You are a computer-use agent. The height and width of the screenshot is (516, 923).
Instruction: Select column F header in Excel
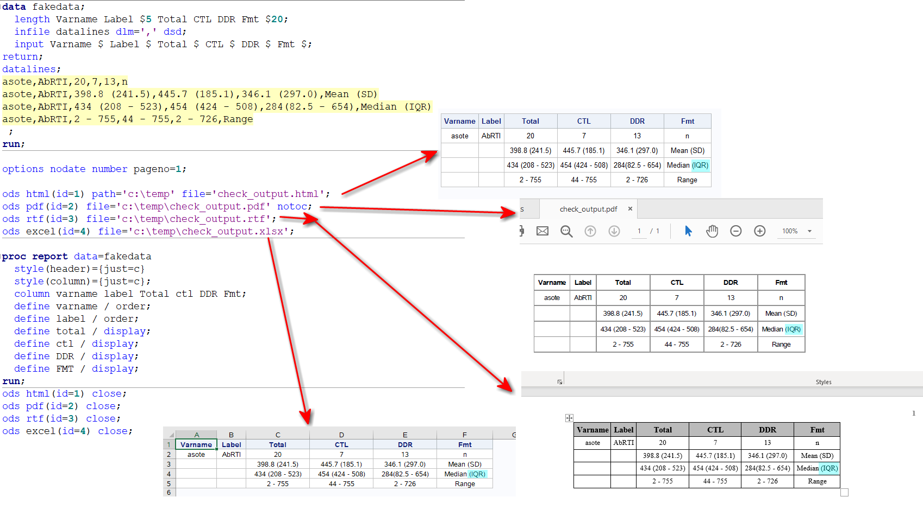click(464, 435)
